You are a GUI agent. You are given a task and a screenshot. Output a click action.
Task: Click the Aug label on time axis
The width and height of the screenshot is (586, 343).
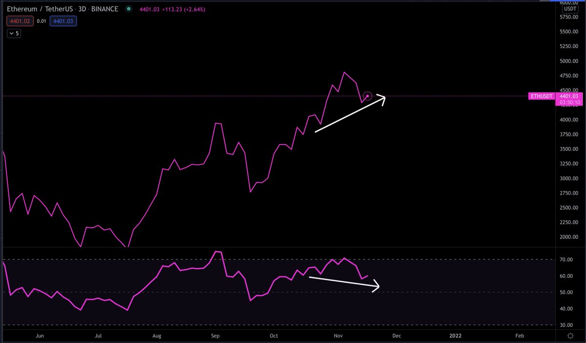[157, 336]
